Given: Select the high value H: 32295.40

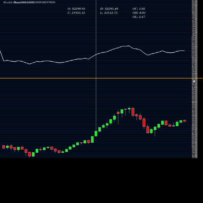Looking at the screenshot, I should (109, 9).
